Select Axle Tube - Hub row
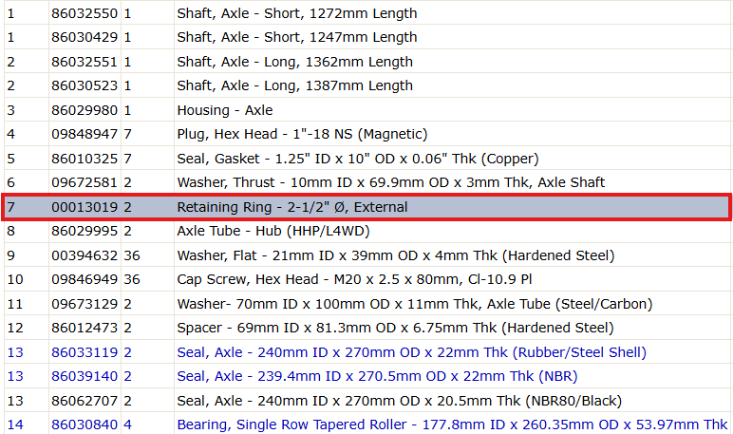The image size is (733, 434). point(366,231)
